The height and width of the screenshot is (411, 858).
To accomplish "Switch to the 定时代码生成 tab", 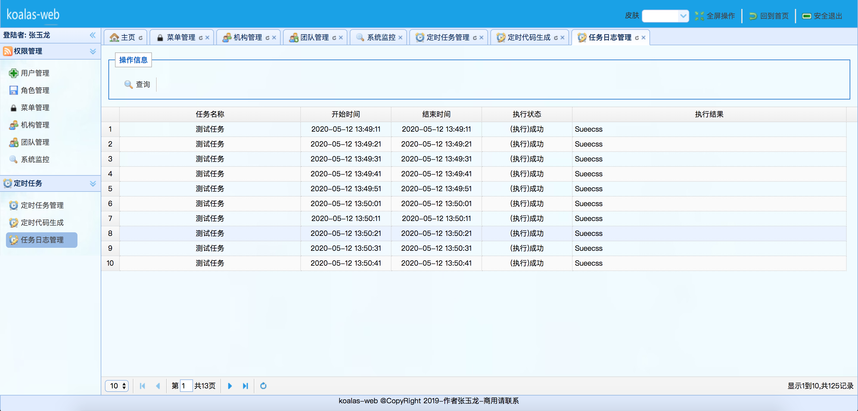I will [x=529, y=37].
